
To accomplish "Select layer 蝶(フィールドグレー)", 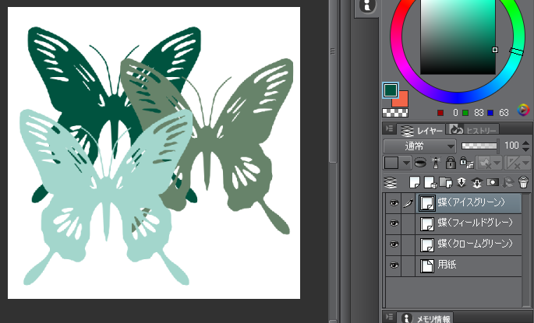I will pyautogui.click(x=469, y=223).
